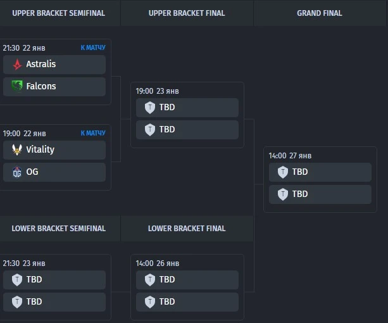Click the Astralis team row
This screenshot has height=323, width=388.
pos(54,65)
